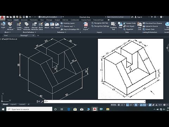Click the Data Link icon
The width and height of the screenshot is (169, 127).
139,24
